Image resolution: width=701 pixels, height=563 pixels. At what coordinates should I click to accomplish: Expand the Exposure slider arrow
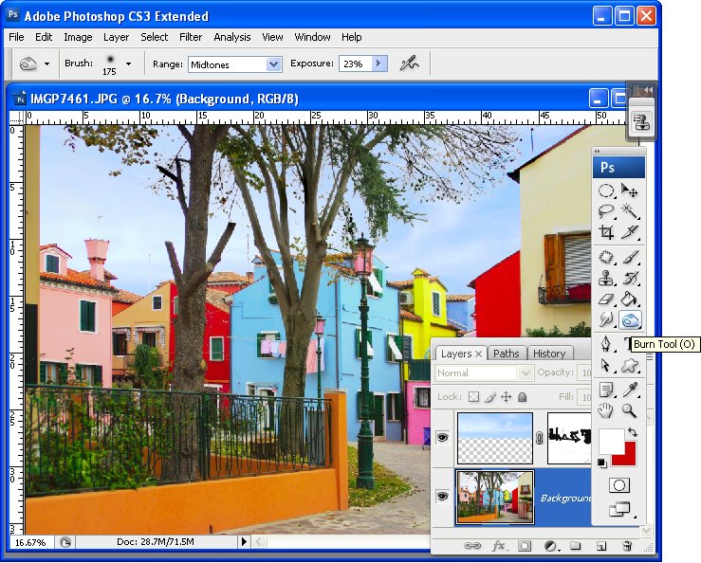[x=379, y=64]
